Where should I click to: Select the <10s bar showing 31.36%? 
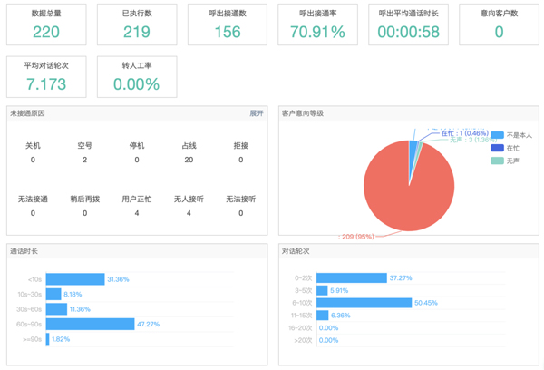pyautogui.click(x=75, y=279)
